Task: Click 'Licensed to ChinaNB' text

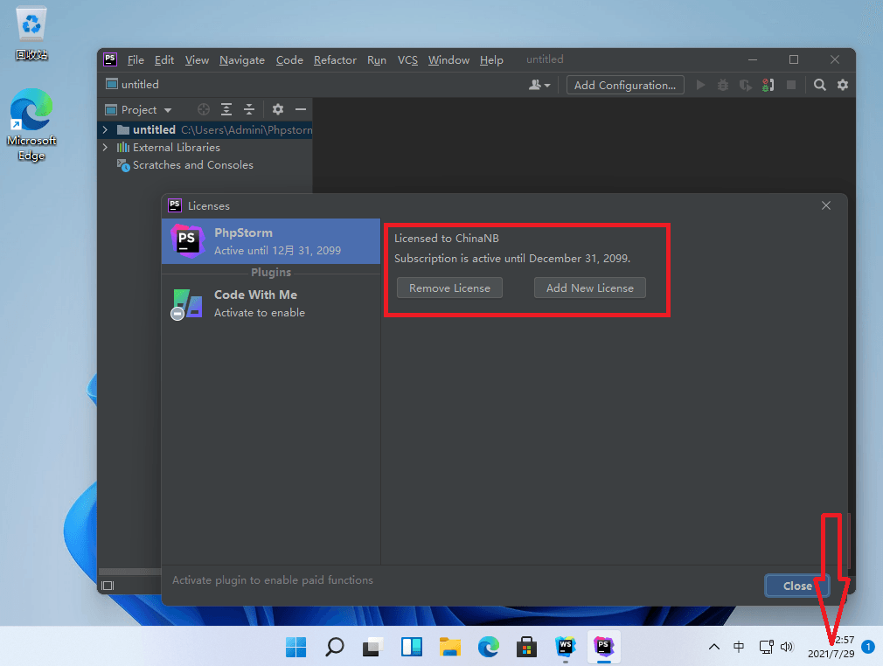Action: [447, 238]
